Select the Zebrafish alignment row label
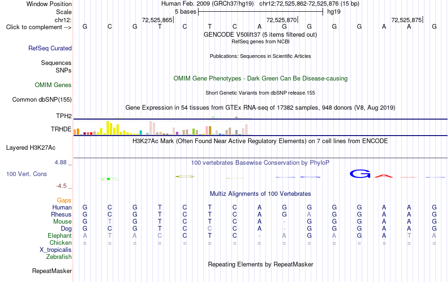The image size is (448, 282). click(x=59, y=257)
